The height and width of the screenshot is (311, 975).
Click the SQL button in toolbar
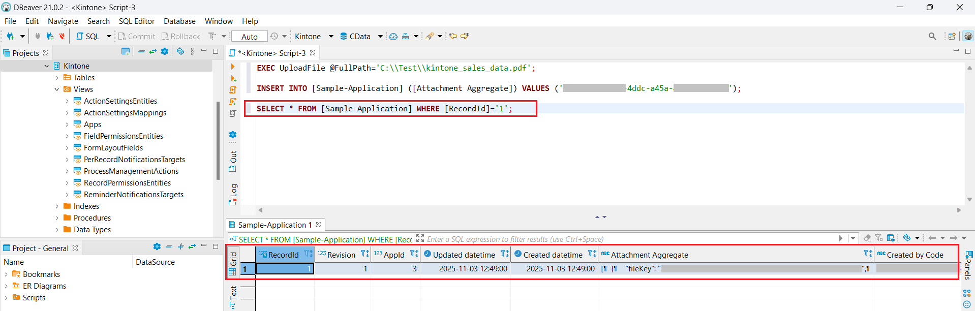click(x=88, y=36)
